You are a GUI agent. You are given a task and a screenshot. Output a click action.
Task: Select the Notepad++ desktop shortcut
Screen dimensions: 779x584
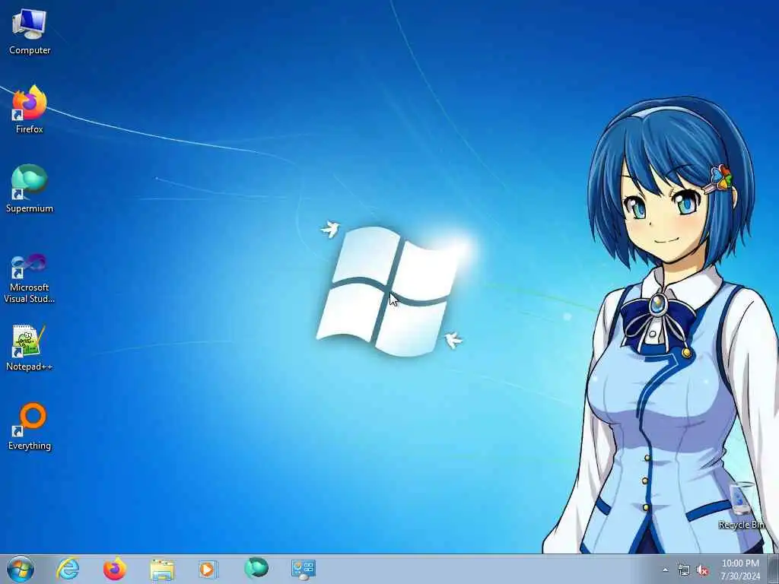pyautogui.click(x=30, y=348)
